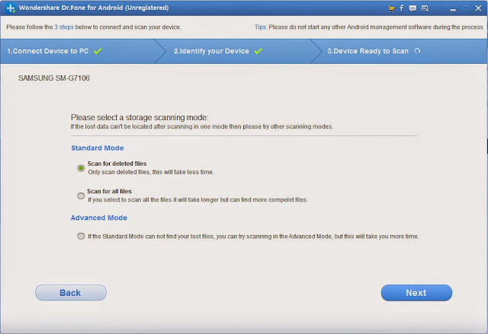The width and height of the screenshot is (488, 334).
Task: Click 'Please select a storage scanning mode' heading
Action: (140, 117)
